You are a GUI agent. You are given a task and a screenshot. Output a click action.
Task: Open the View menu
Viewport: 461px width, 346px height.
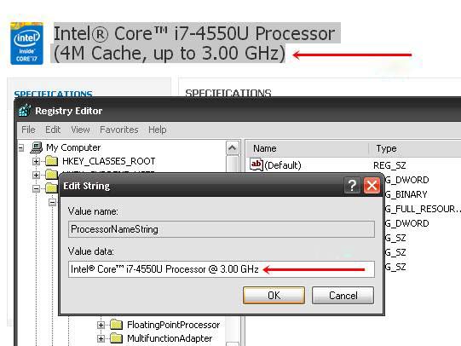(80, 130)
